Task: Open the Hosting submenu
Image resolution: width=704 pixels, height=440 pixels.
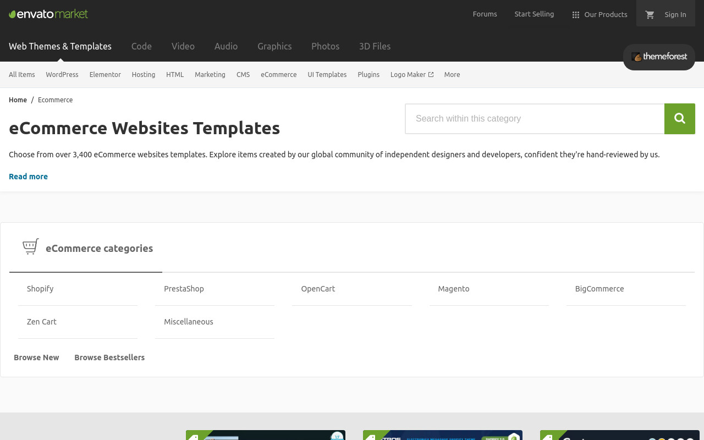Action: 144,75
